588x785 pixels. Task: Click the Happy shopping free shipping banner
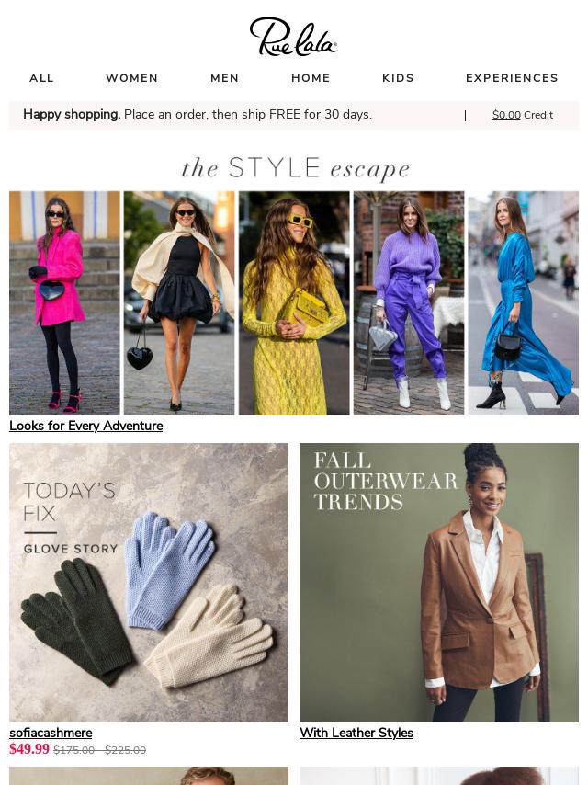click(x=198, y=115)
